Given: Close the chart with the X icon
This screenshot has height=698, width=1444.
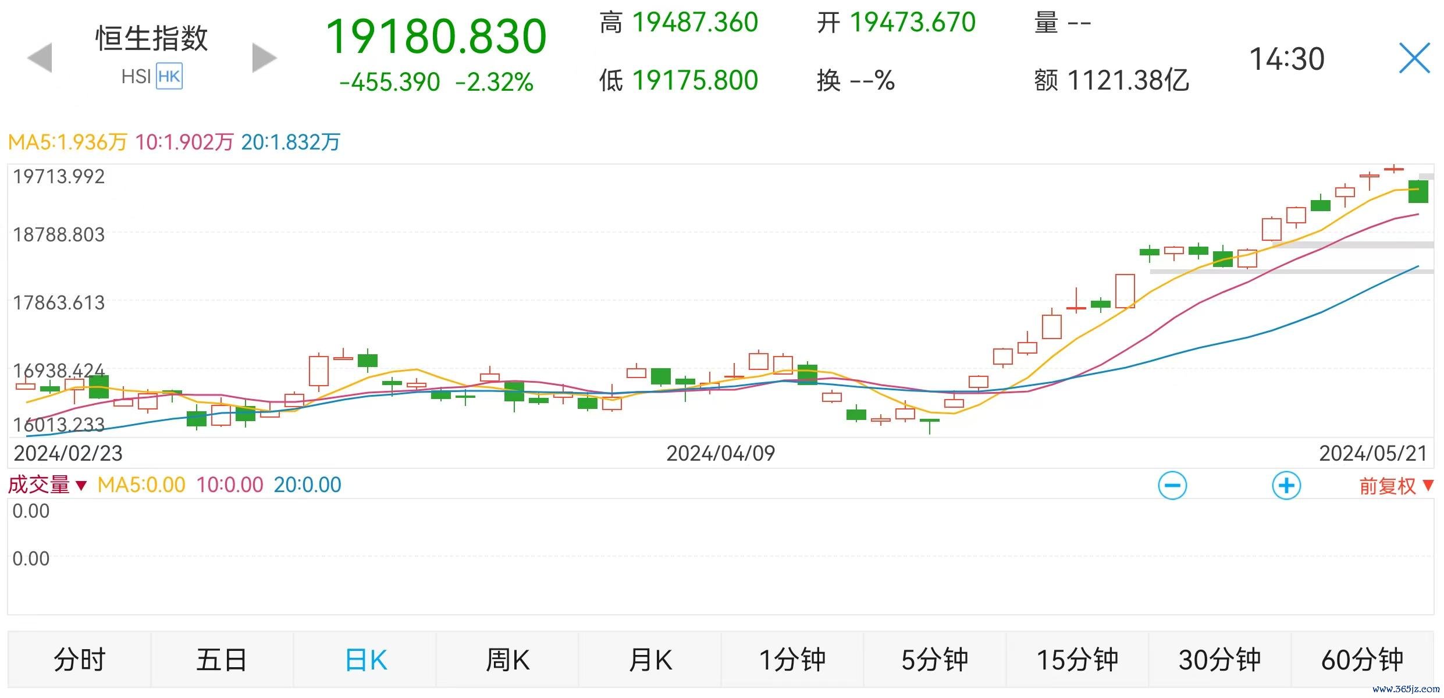Looking at the screenshot, I should coord(1414,58).
